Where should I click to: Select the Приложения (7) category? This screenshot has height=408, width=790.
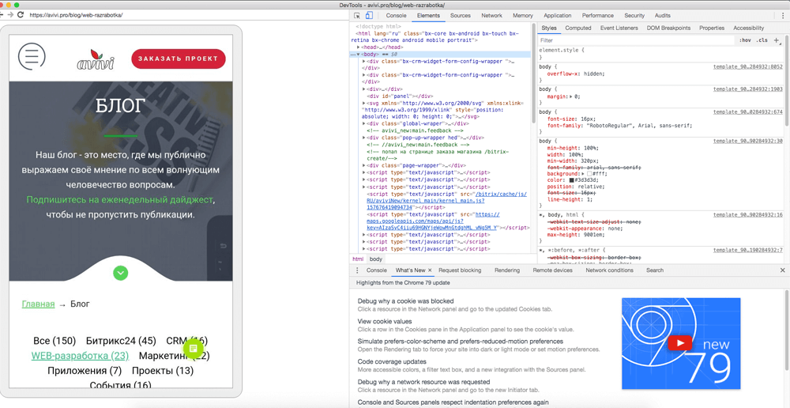tap(85, 371)
